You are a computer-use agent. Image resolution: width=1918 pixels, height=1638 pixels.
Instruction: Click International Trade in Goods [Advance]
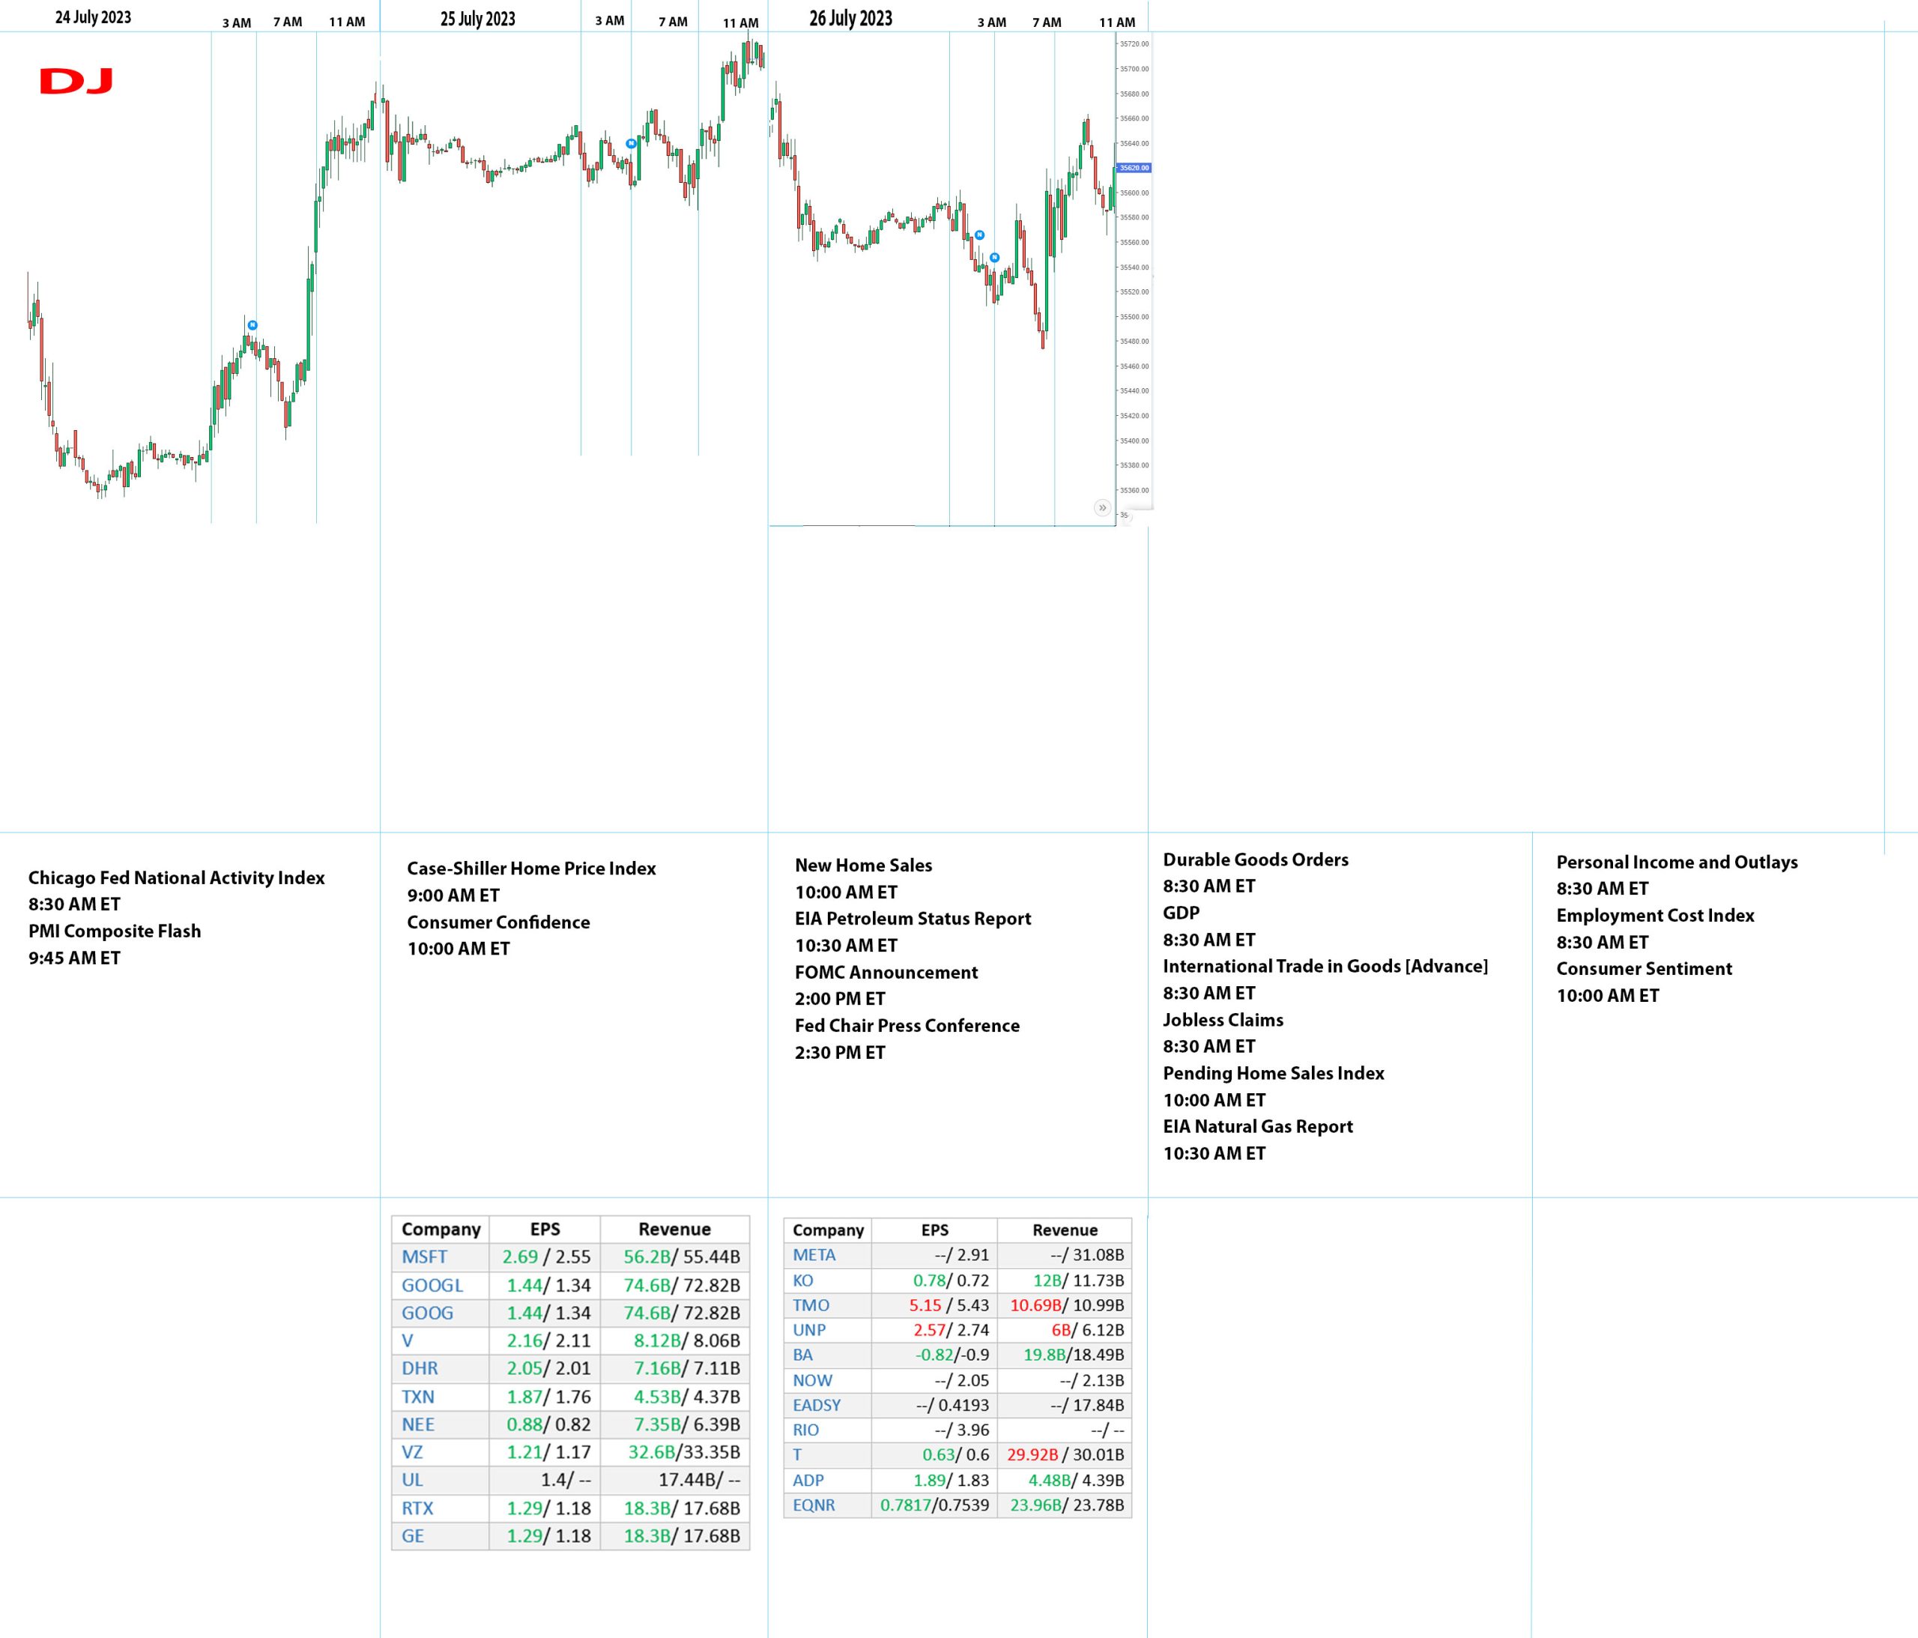1325,966
